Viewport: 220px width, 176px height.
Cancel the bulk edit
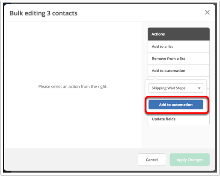(x=152, y=160)
